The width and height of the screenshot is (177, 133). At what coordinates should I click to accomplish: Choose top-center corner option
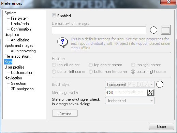[91, 65]
